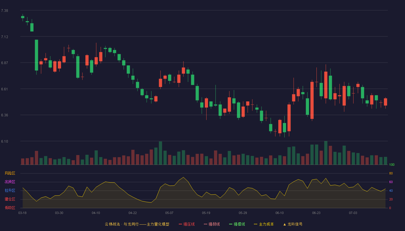Select the 建仓区 zone label

tap(10, 199)
